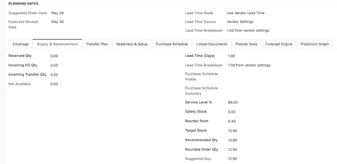Click the Recommended Qty label
The height and width of the screenshot is (164, 337).
tap(201, 140)
